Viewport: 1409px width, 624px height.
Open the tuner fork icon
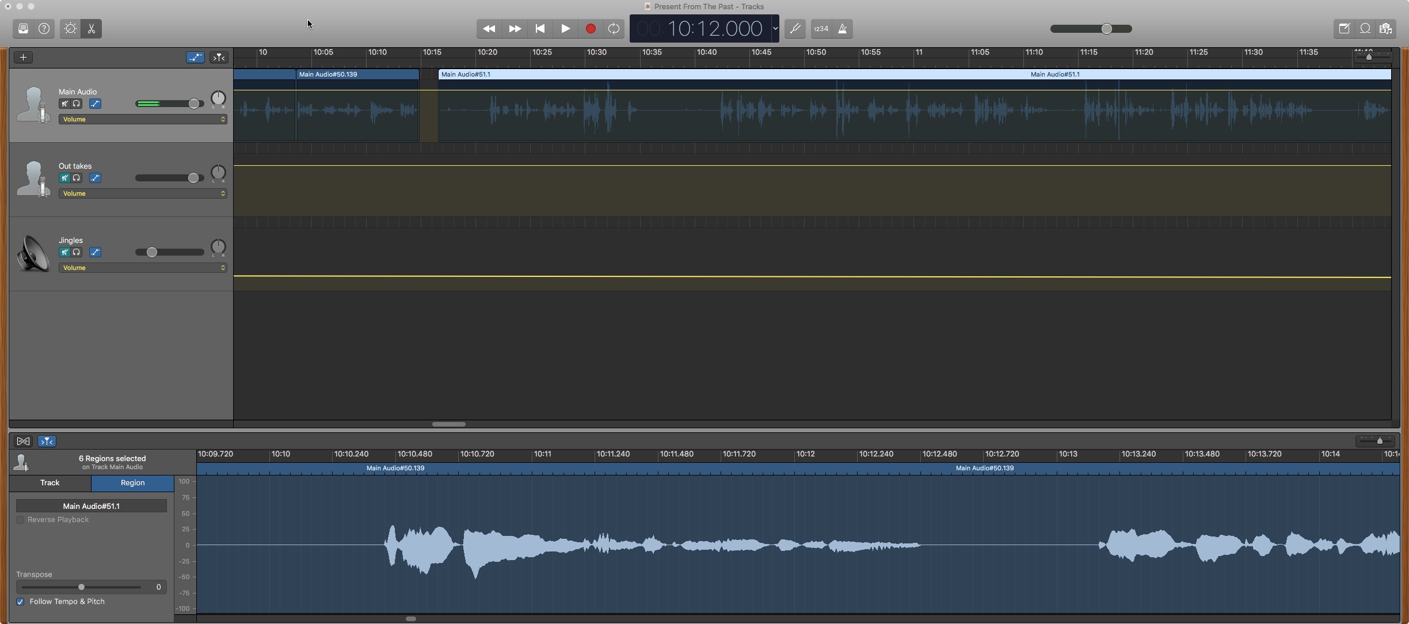click(x=795, y=29)
